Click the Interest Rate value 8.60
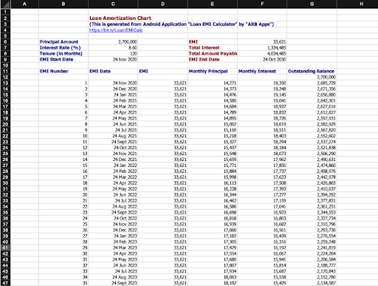The image size is (378, 286). (113, 48)
